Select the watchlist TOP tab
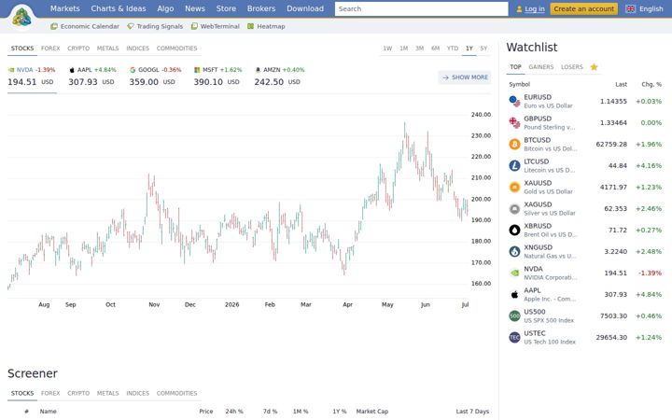 pos(515,67)
